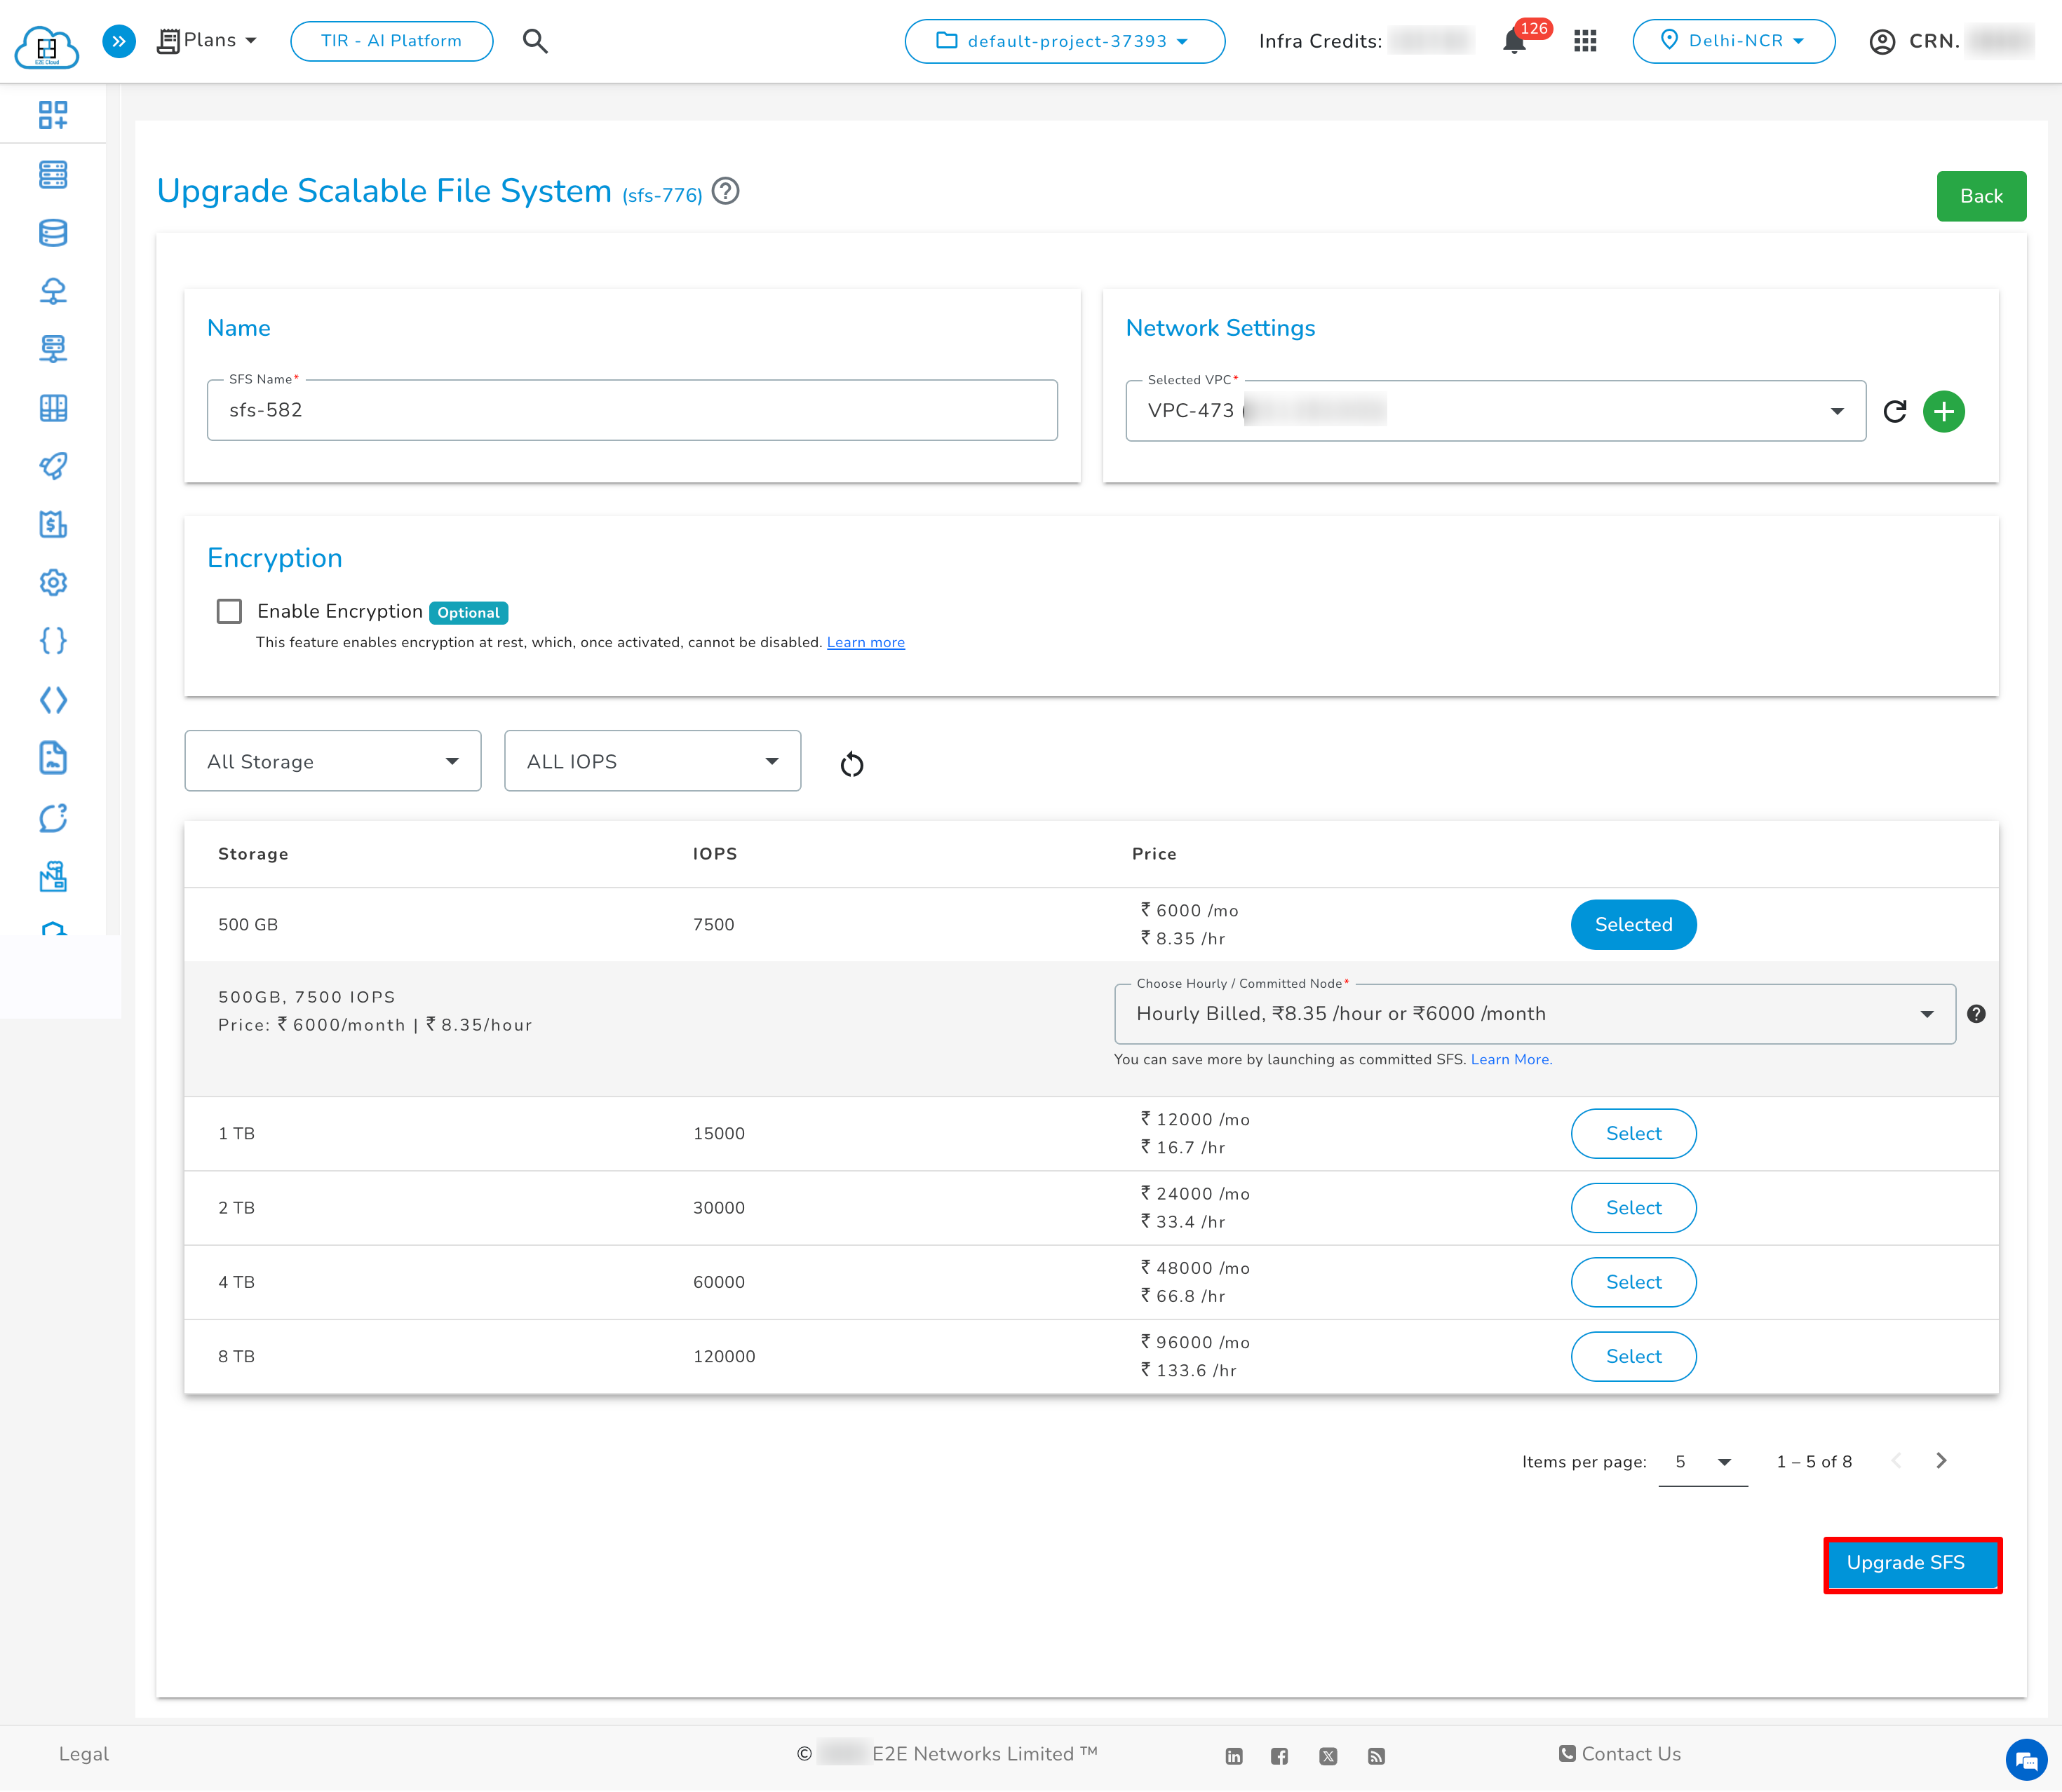This screenshot has width=2062, height=1792.
Task: Add a new VPC using the green plus icon
Action: (x=1944, y=411)
